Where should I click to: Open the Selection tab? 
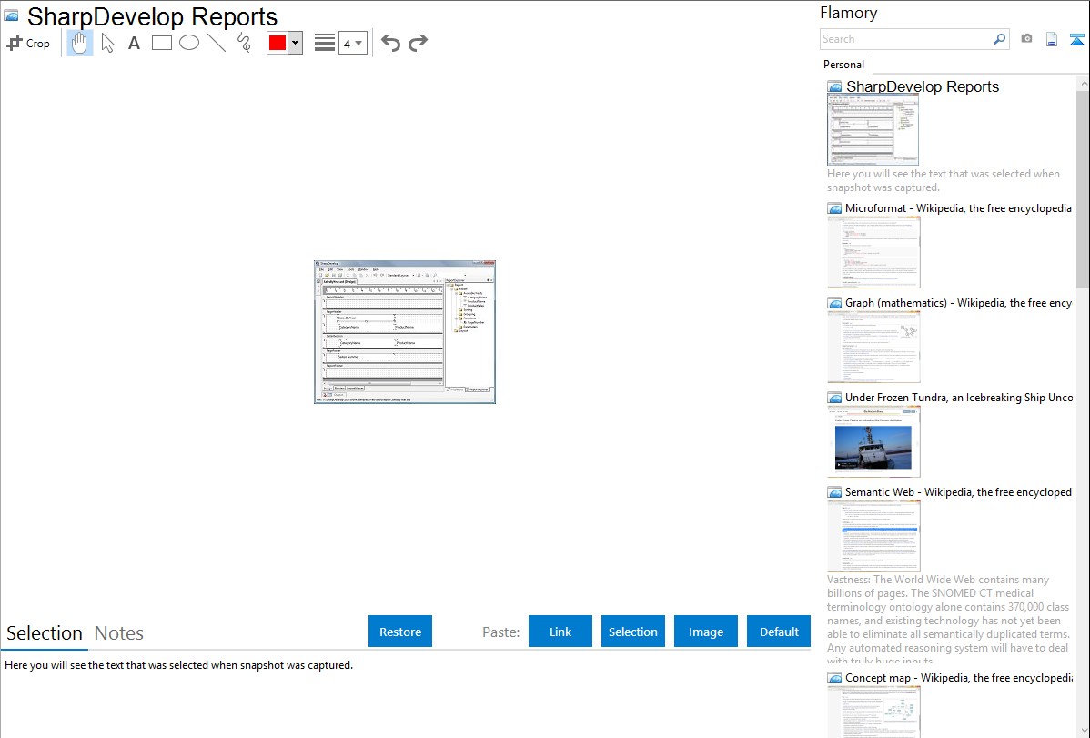click(x=45, y=633)
